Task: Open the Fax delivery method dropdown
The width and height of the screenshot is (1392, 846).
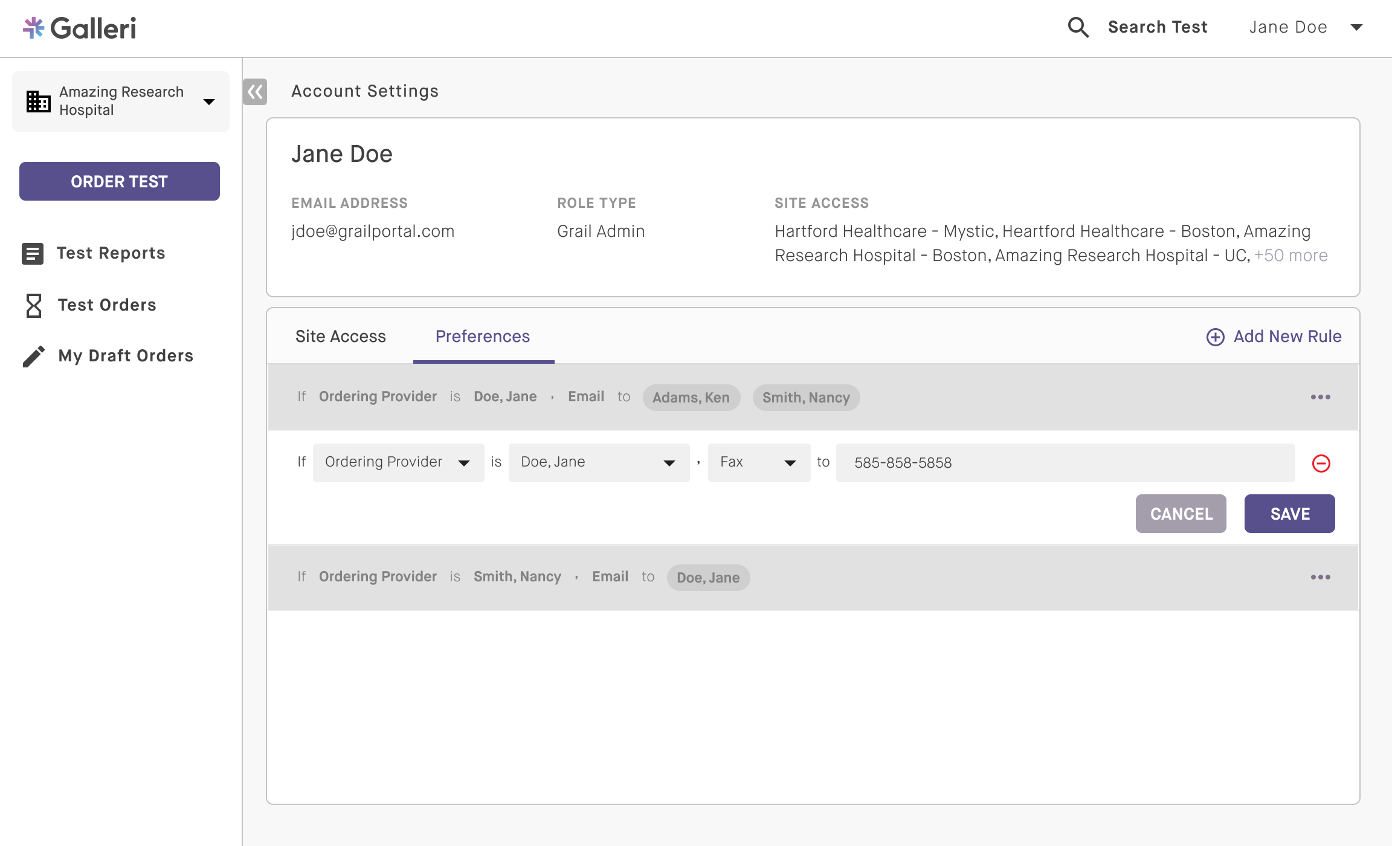Action: (758, 463)
